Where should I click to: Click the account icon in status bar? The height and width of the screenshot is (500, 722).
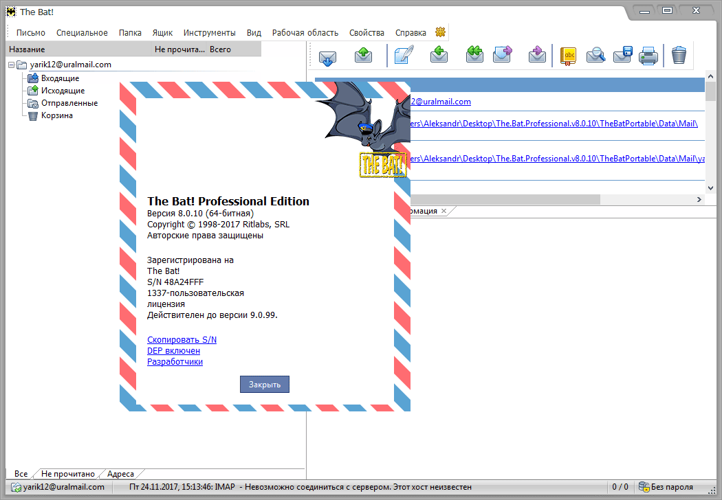[16, 487]
